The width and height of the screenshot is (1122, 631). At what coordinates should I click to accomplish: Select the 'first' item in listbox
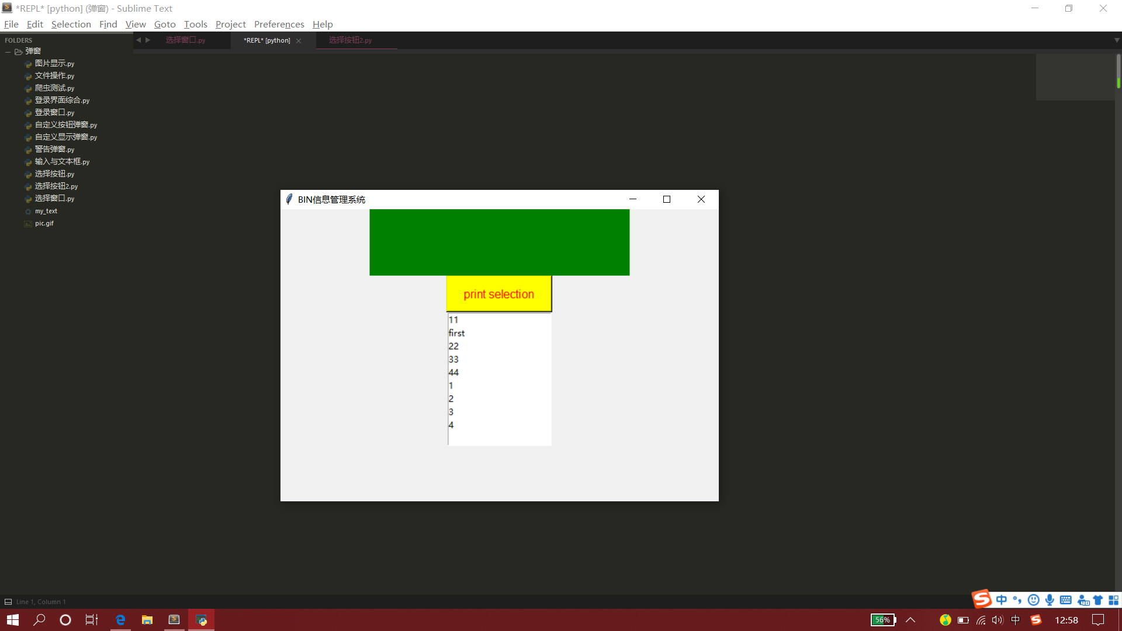point(457,333)
